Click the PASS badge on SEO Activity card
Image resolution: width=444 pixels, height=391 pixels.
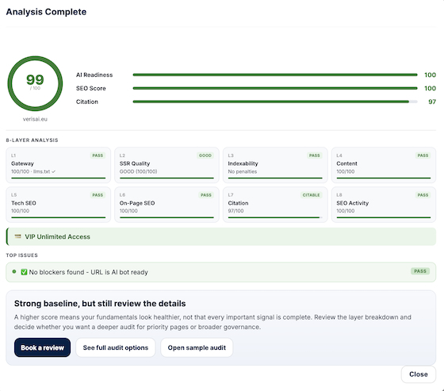(423, 195)
